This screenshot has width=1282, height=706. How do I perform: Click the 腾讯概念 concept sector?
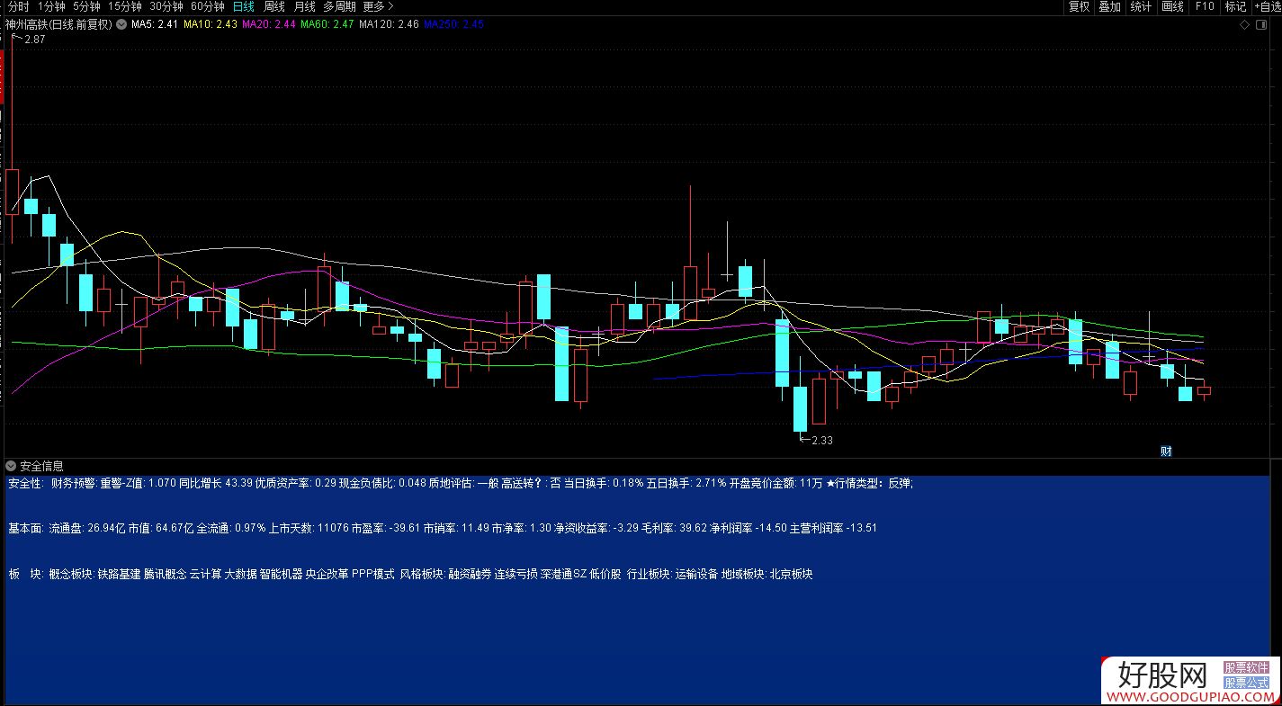[x=165, y=574]
